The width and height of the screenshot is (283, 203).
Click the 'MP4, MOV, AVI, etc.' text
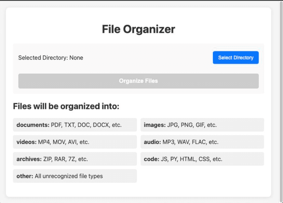[64, 142]
